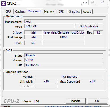Click the Link Width label
Image resolution: width=110 pixels, height=107 pixels.
click(x=26, y=81)
